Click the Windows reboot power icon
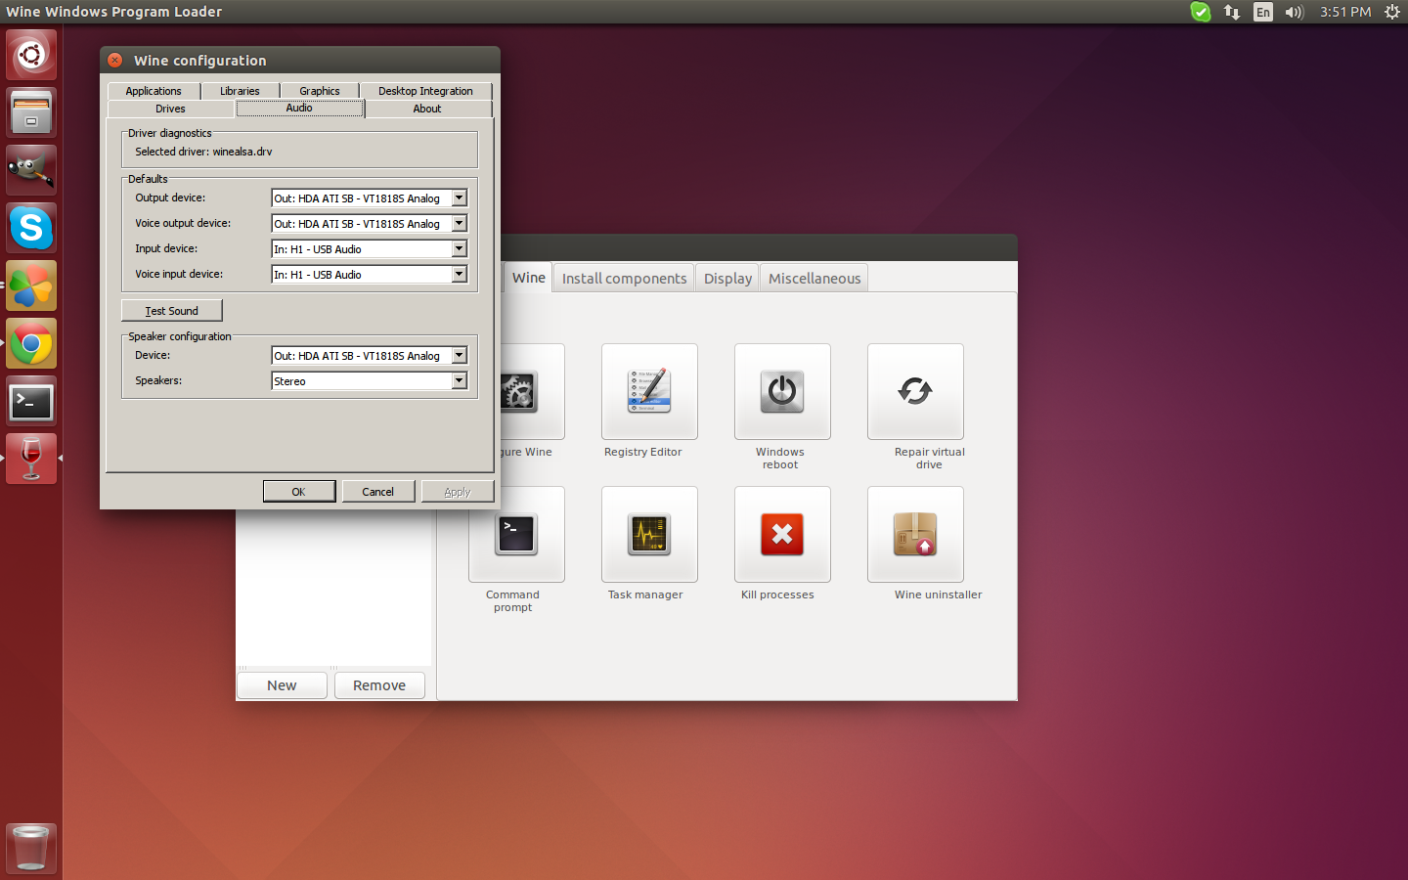Viewport: 1408px width, 880px height. pos(782,391)
